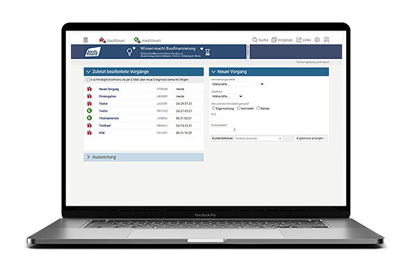Click the Ergebnisse anzeigen button

tap(310, 138)
